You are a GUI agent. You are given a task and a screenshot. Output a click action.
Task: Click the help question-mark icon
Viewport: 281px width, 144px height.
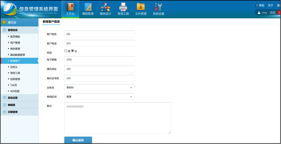click(x=257, y=6)
